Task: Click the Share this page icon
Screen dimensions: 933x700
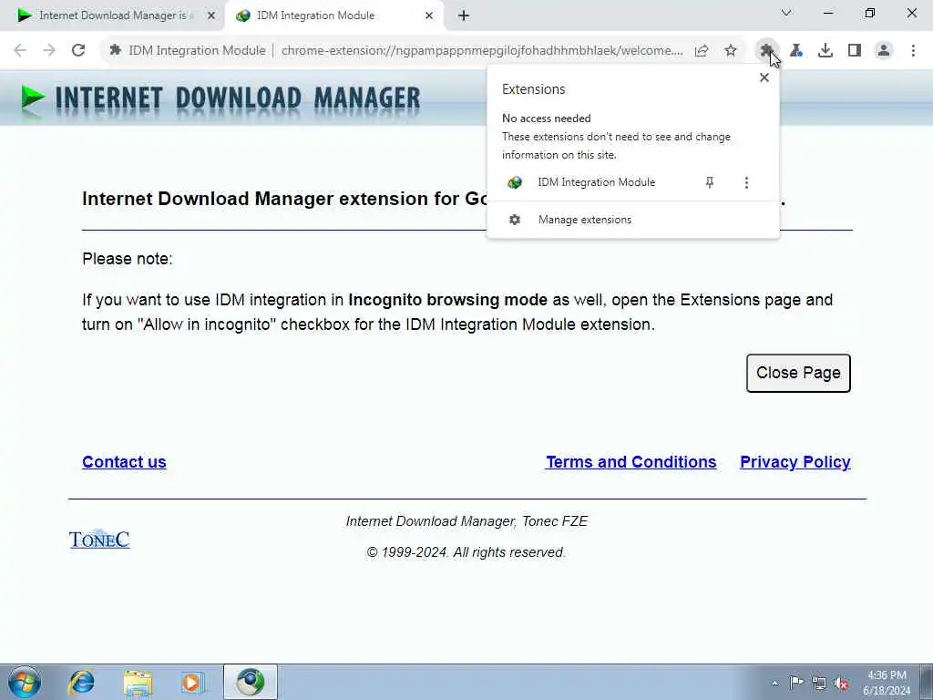Action: pos(702,51)
